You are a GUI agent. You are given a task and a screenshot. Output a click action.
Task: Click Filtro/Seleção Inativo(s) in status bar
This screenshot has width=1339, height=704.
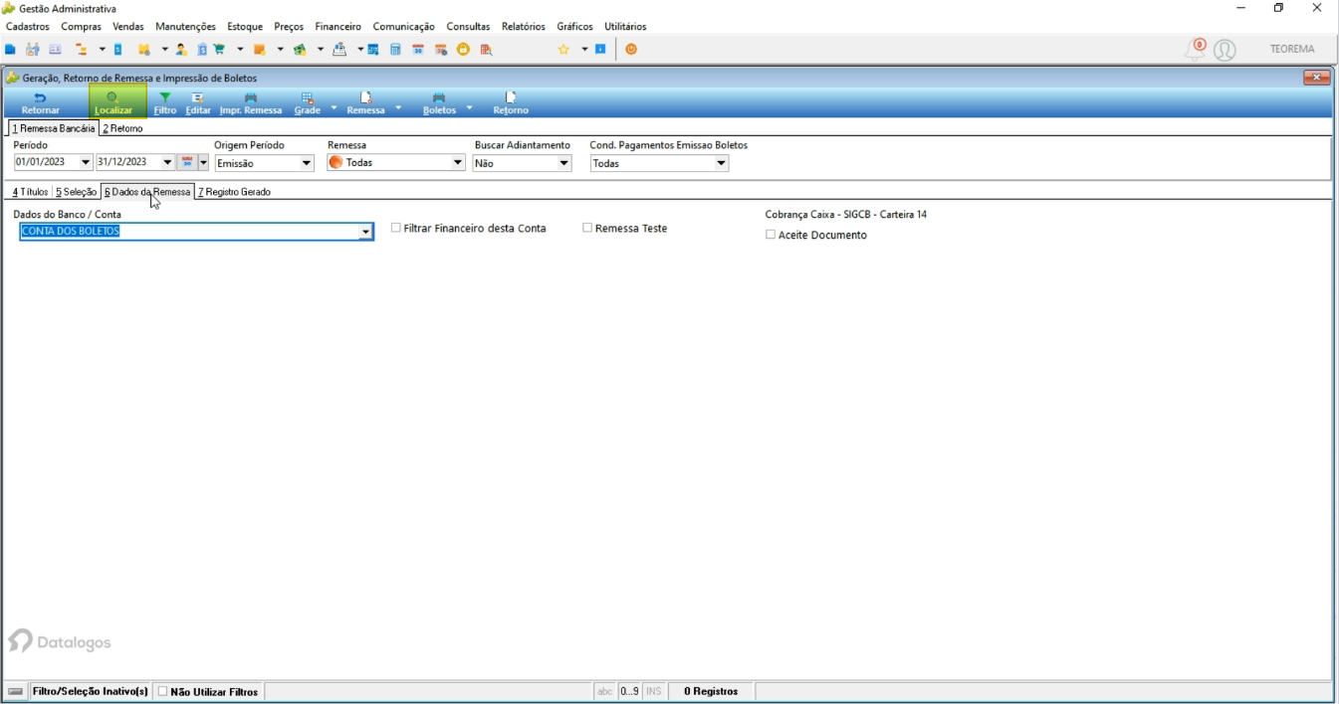click(91, 691)
